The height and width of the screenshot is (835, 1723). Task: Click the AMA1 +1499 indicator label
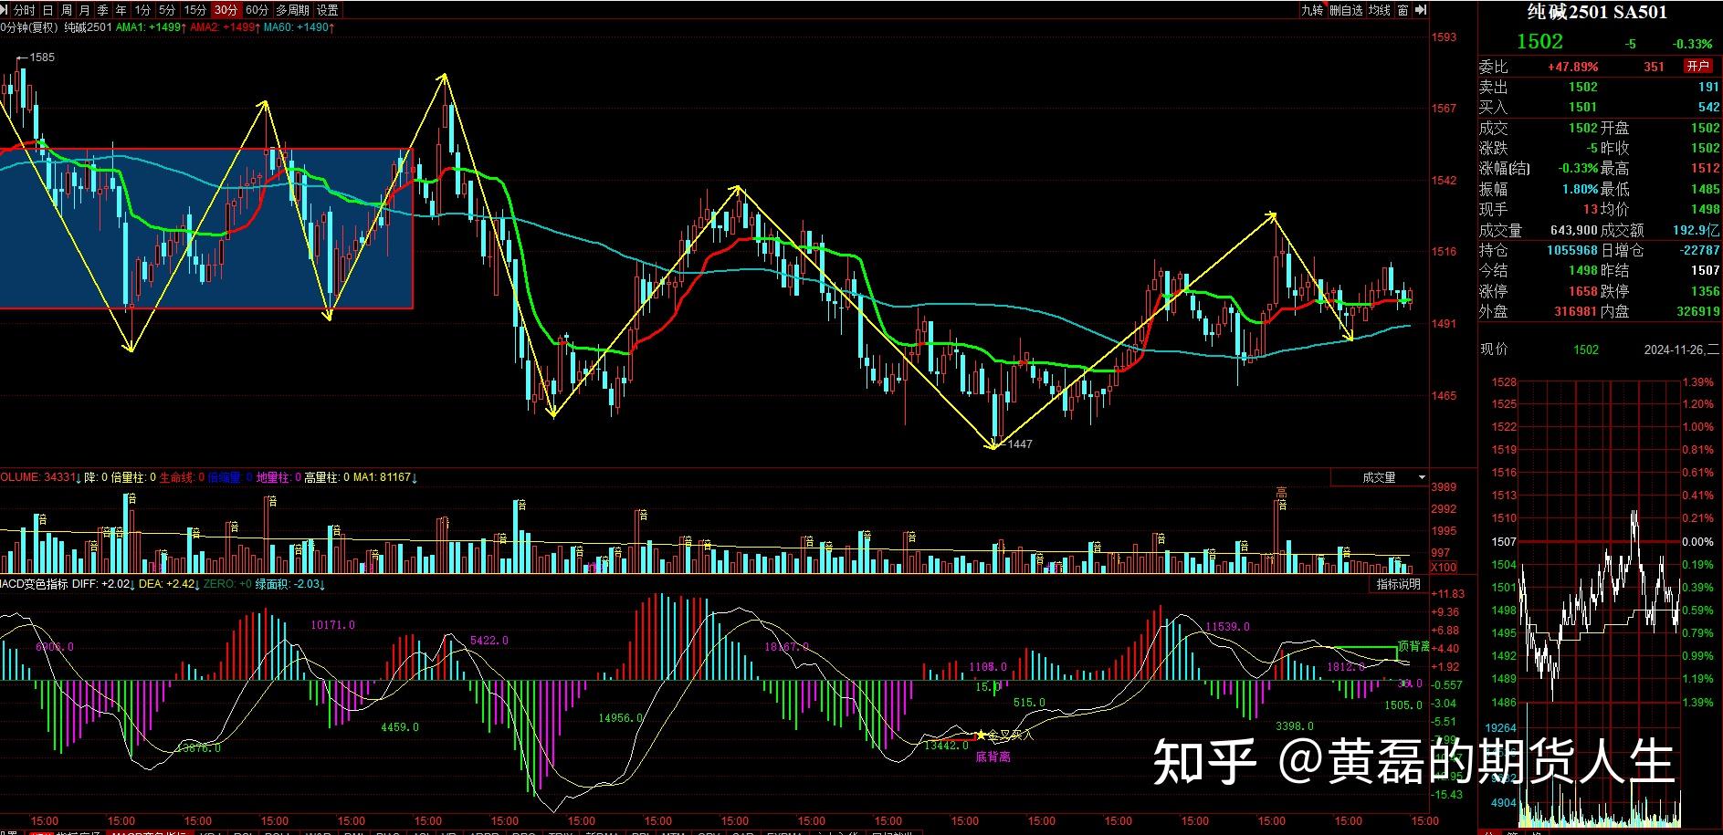pos(152,27)
